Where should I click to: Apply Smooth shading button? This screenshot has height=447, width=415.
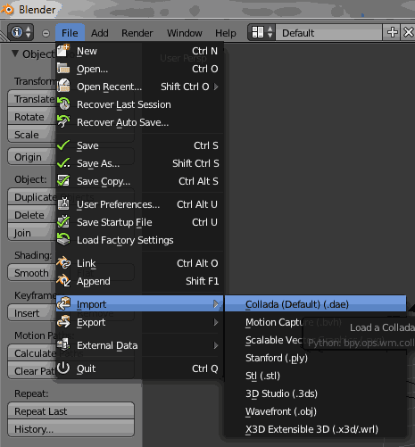[32, 273]
